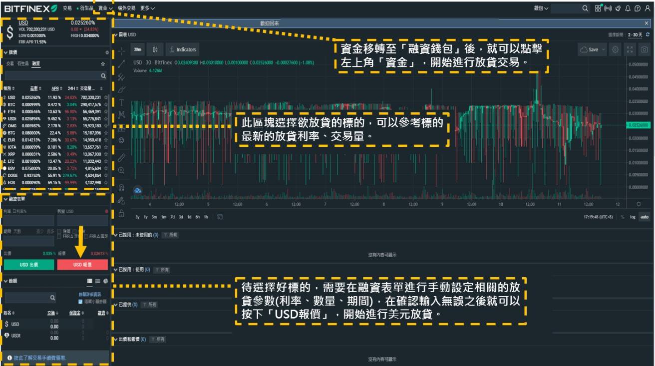This screenshot has height=366, width=655.
Task: Sort ticker list by APR column
Action: coord(56,88)
